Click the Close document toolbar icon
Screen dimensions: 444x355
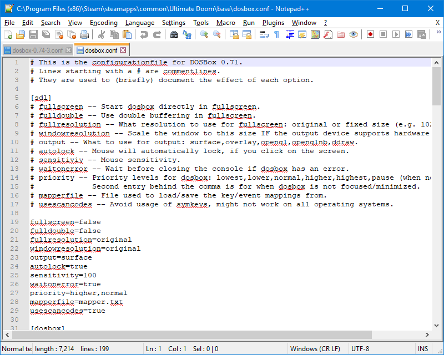59,34
